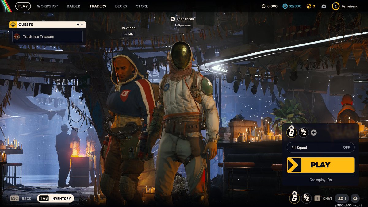
Task: Open the Trash Into Treasure quest
Action: pos(48,36)
